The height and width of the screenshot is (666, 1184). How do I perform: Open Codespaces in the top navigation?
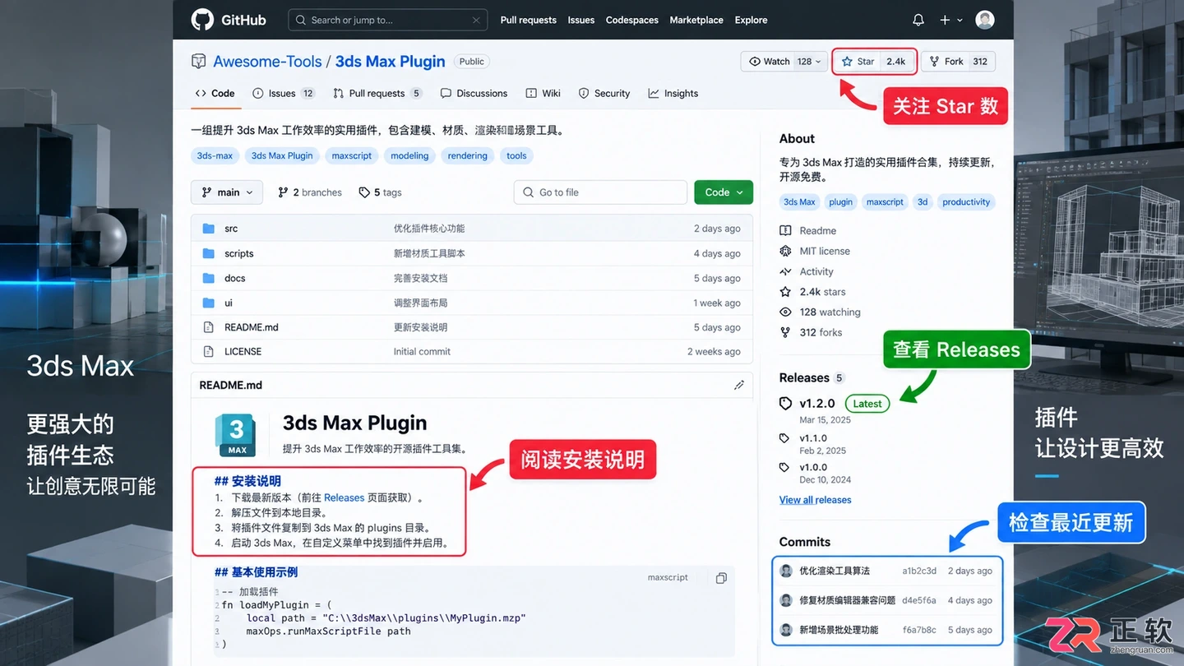(632, 20)
